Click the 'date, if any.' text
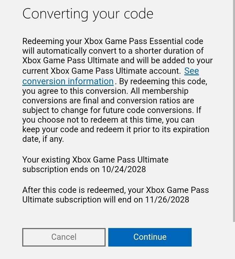This screenshot has height=259, width=235. click(43, 140)
